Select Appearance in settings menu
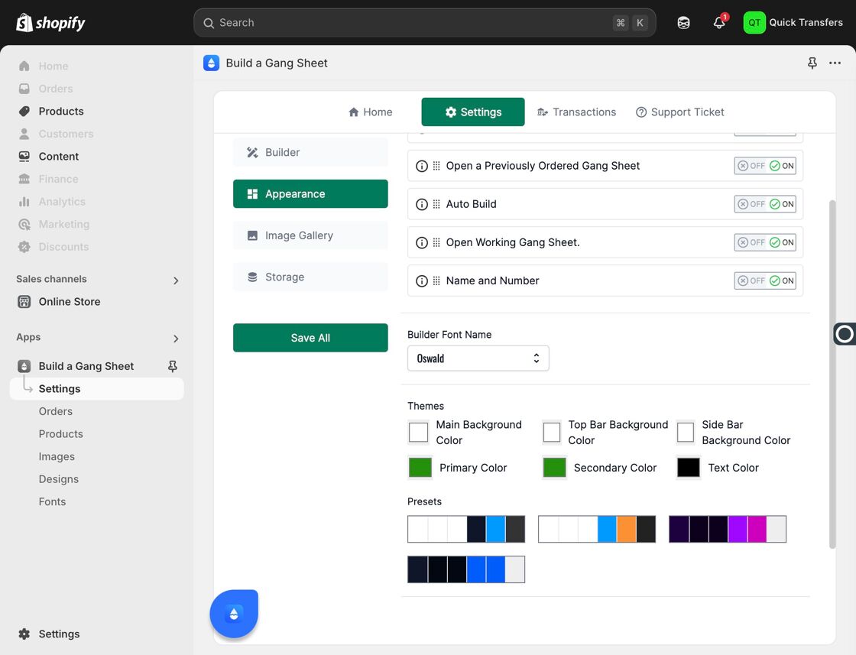This screenshot has height=655, width=856. coord(310,194)
